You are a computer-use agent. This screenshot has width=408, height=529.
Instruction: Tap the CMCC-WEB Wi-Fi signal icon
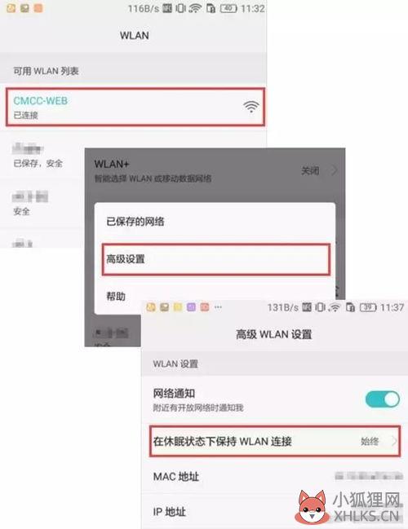251,107
